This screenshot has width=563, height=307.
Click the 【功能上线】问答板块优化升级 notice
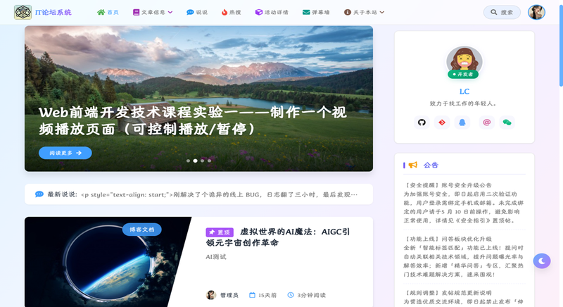tap(464, 257)
